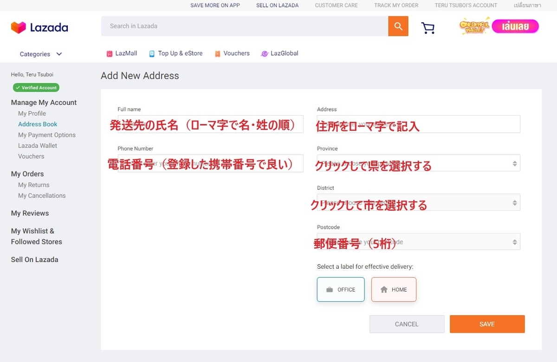The height and width of the screenshot is (362, 557).
Task: Go to My Profile
Action: (32, 113)
